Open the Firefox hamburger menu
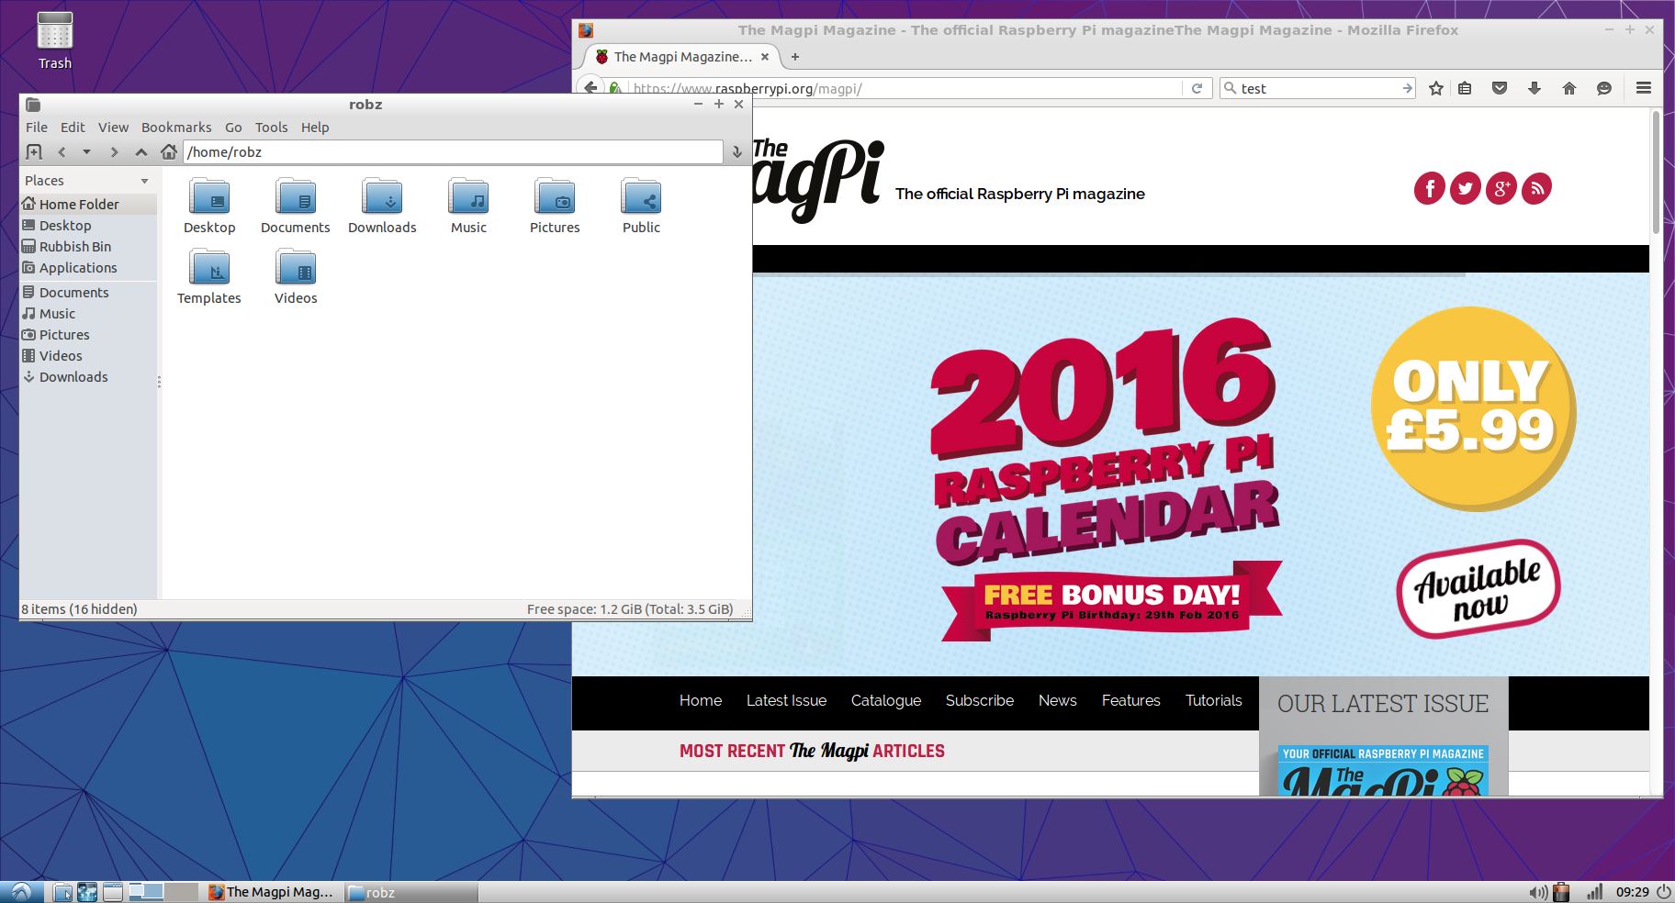This screenshot has width=1675, height=903. 1643,88
